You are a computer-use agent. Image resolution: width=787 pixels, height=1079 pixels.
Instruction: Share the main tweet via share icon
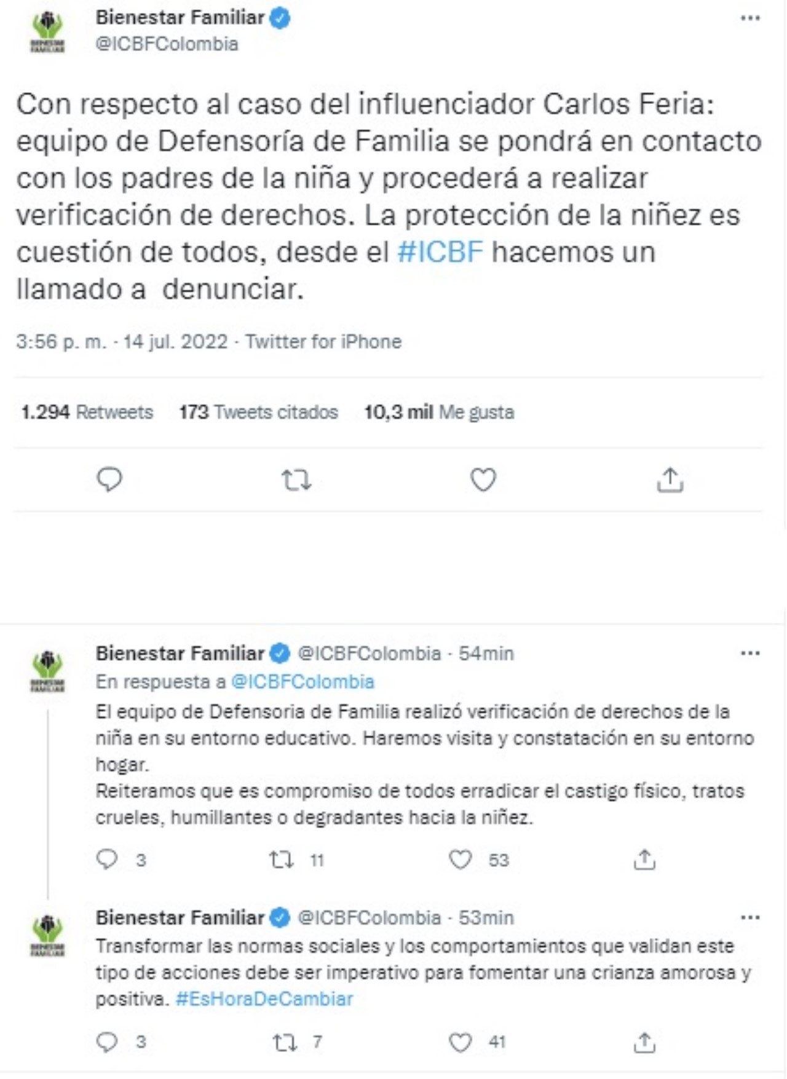[x=670, y=480]
